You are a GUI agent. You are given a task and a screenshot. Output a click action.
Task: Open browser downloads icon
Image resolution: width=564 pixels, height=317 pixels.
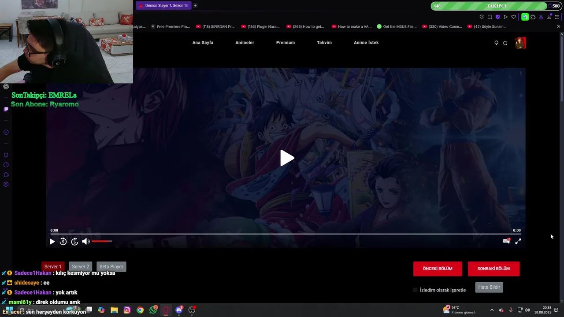pos(549,17)
